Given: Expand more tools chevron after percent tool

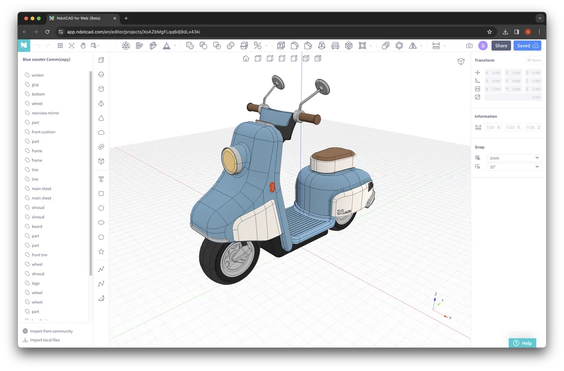Looking at the screenshot, I should (x=267, y=46).
